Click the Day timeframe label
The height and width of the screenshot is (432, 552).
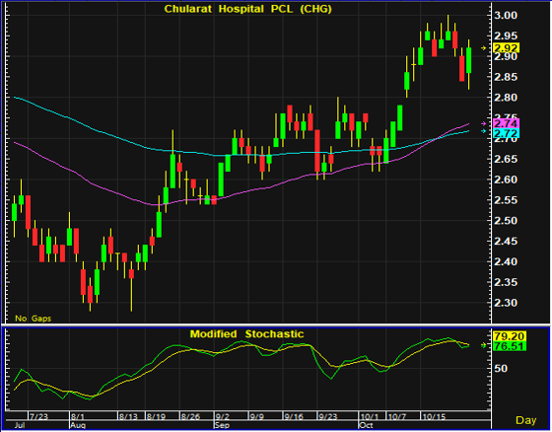[526, 420]
